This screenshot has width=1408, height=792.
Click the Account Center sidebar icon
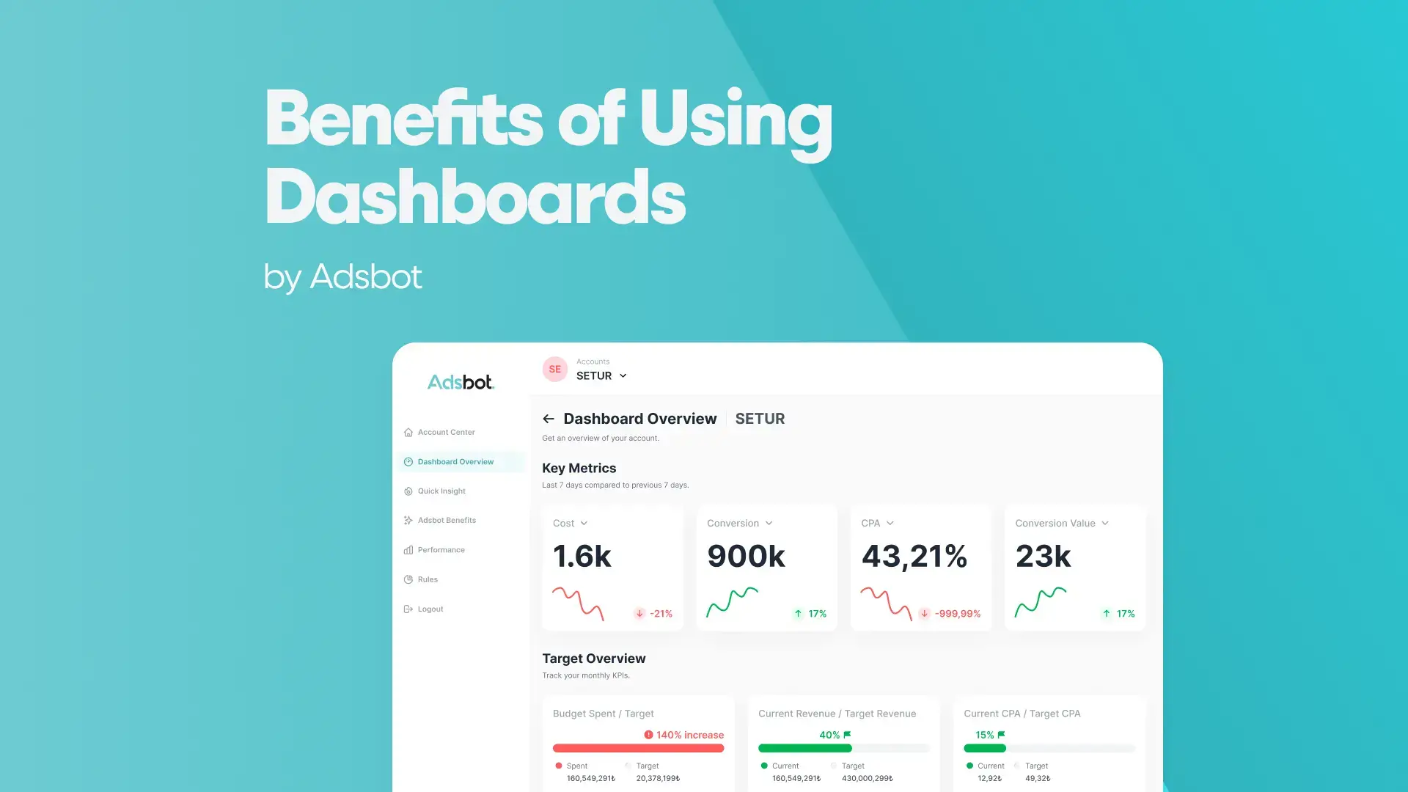408,432
